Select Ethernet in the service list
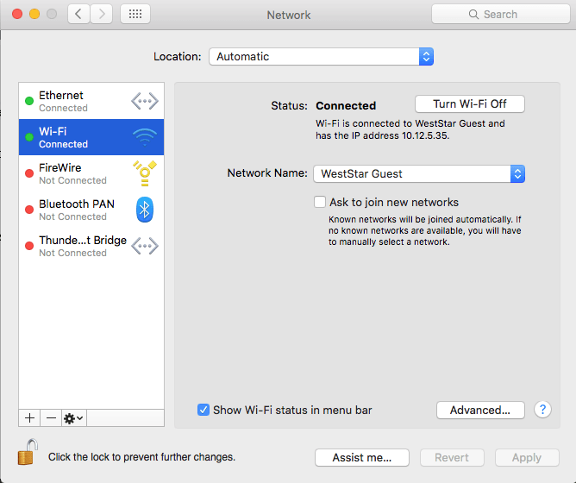 (91, 101)
